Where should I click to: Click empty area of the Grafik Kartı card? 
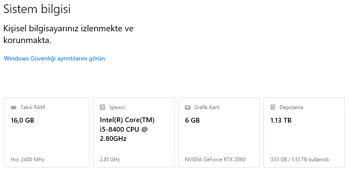pyautogui.click(x=219, y=140)
